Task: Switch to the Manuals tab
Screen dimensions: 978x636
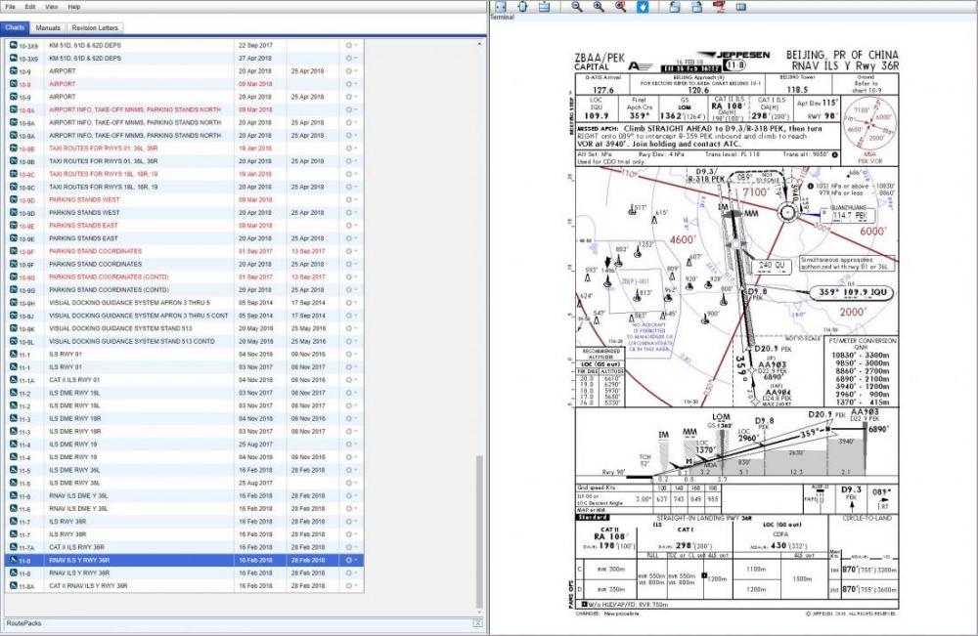Action: click(47, 28)
